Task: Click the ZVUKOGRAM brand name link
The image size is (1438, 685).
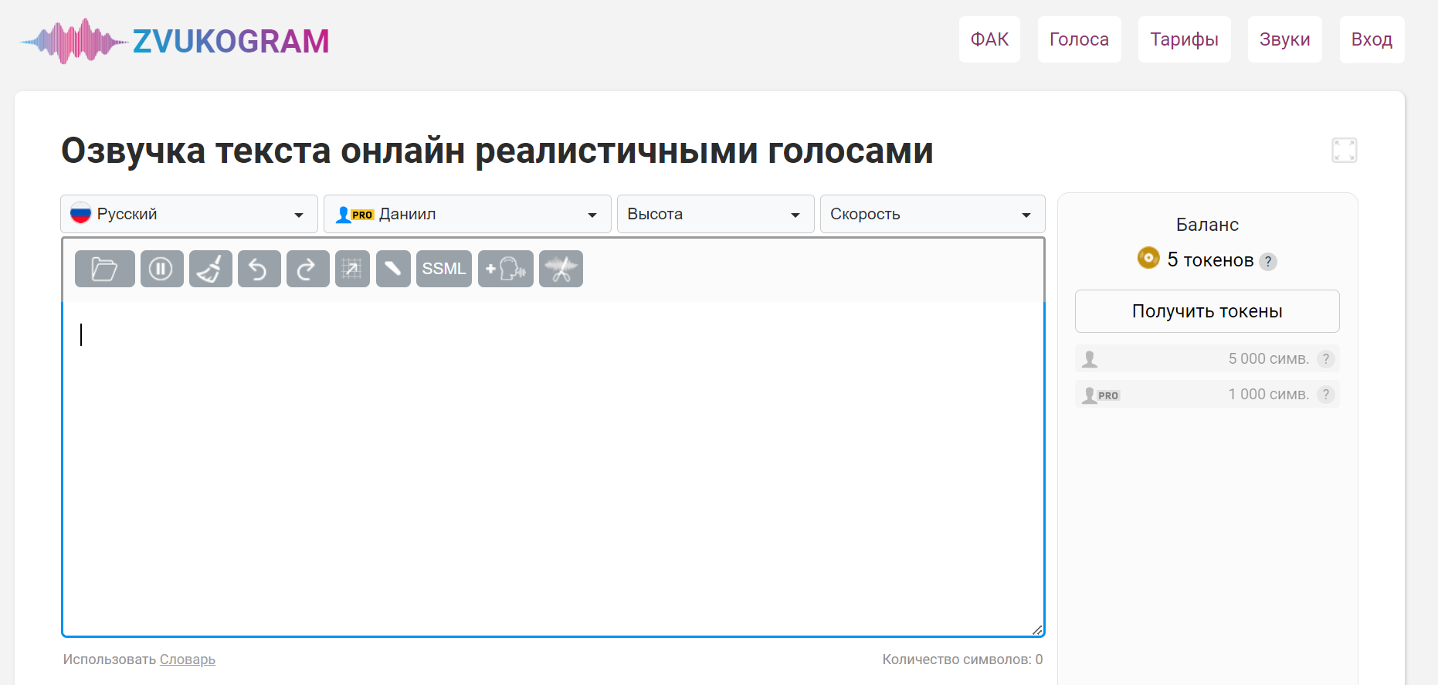Action: click(x=231, y=41)
